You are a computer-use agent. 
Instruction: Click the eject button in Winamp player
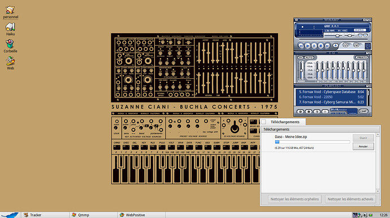[335, 46]
